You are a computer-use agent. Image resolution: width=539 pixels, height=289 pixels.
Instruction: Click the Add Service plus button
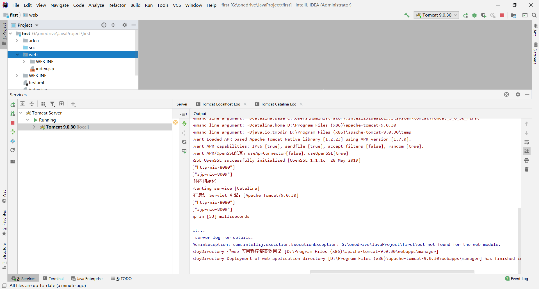pos(73,104)
